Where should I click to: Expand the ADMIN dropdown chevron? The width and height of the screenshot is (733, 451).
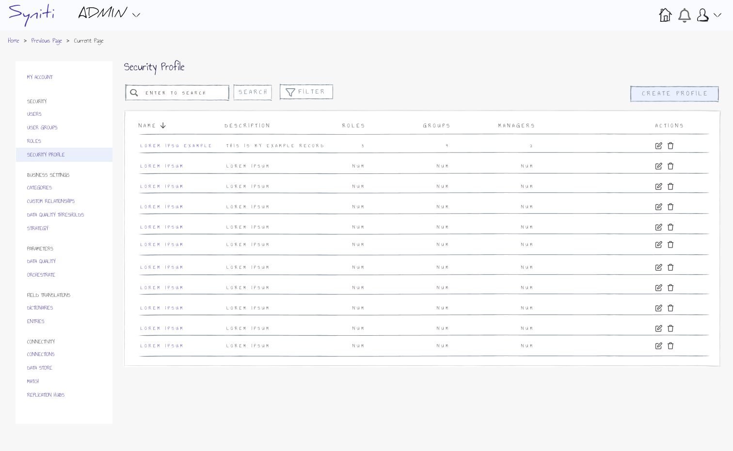(x=136, y=15)
